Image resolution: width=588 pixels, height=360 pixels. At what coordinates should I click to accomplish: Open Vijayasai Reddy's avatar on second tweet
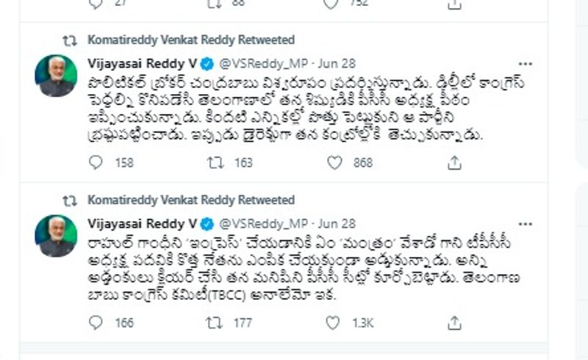click(57, 236)
